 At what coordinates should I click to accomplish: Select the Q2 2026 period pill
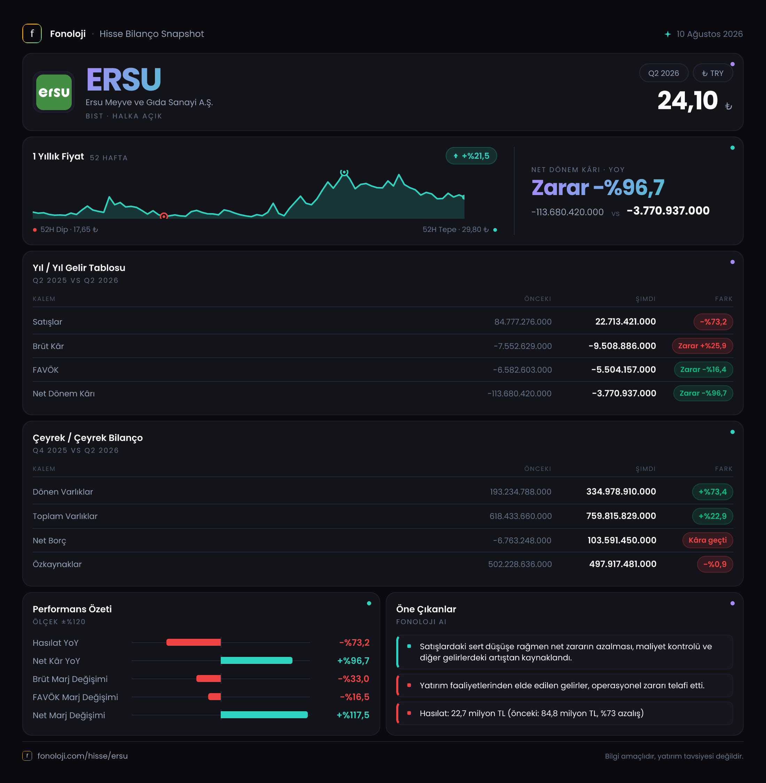click(663, 73)
